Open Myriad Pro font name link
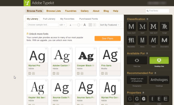The width and height of the screenshot is (174, 105). (x=34, y=65)
